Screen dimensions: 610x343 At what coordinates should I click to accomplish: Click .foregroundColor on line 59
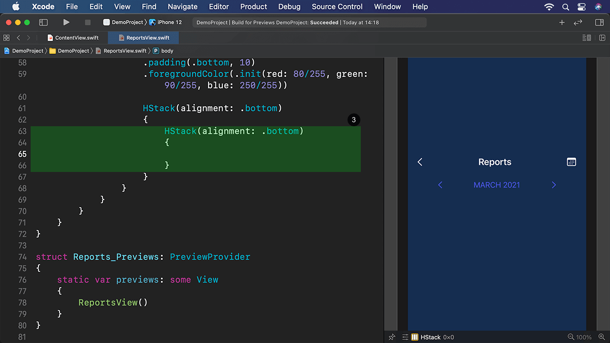186,74
